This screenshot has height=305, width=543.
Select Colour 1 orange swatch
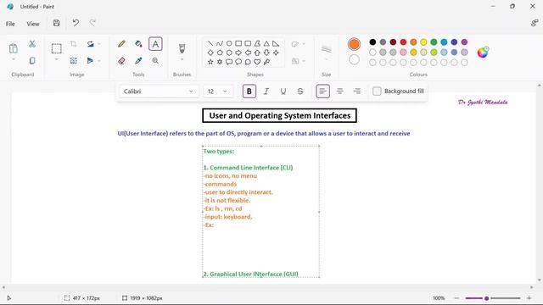[x=354, y=44]
